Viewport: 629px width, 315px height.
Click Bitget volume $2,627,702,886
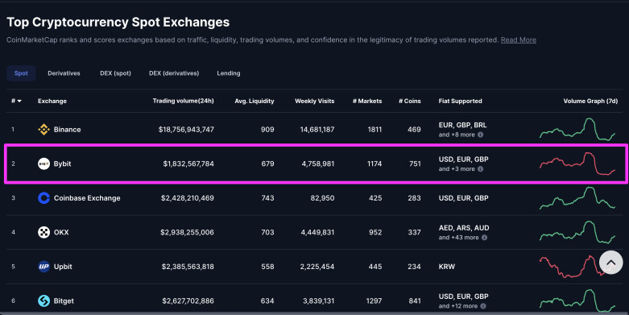coord(188,301)
